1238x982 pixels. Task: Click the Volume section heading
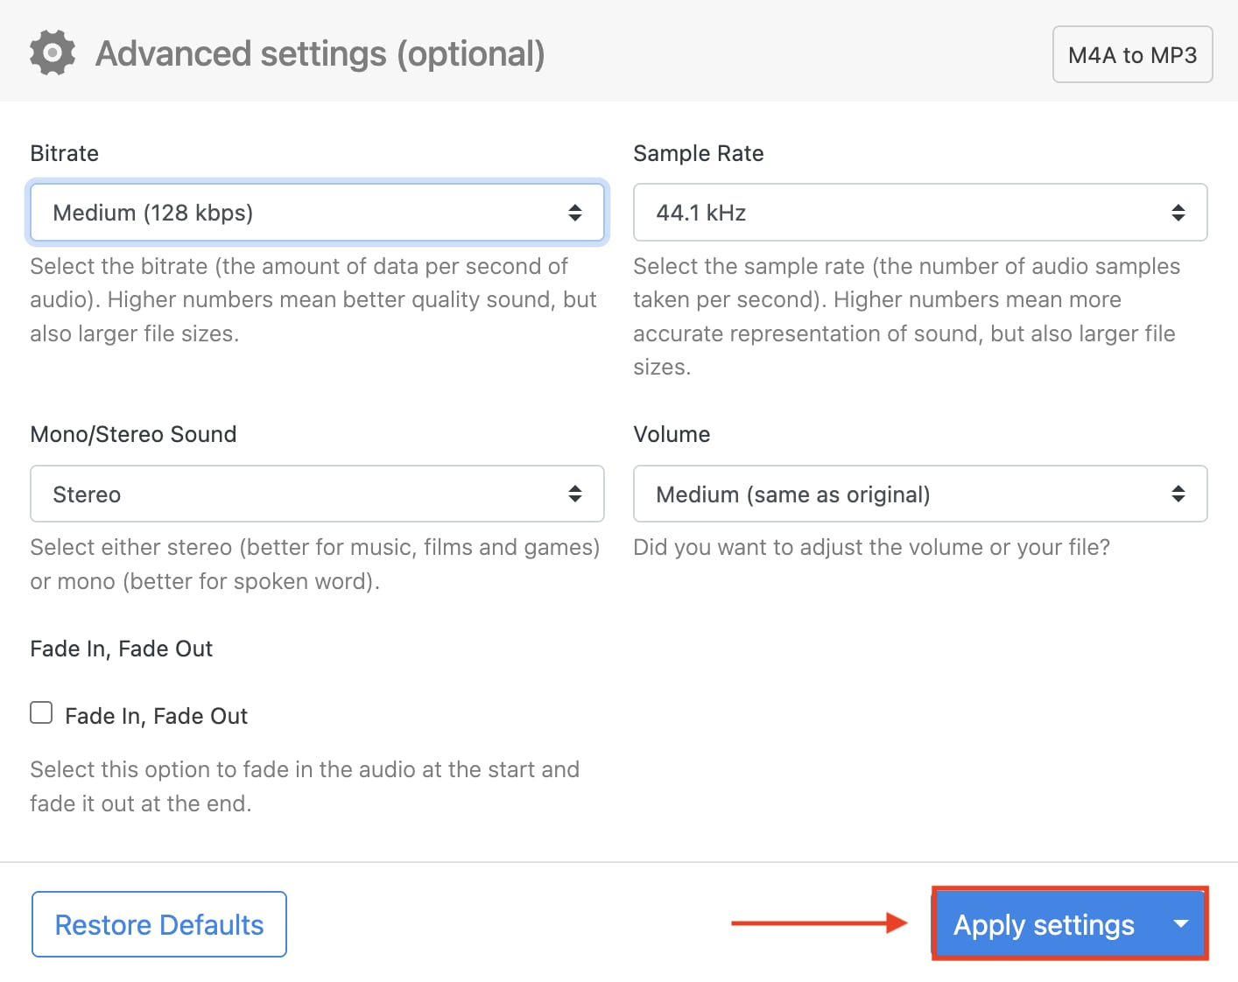click(x=671, y=434)
